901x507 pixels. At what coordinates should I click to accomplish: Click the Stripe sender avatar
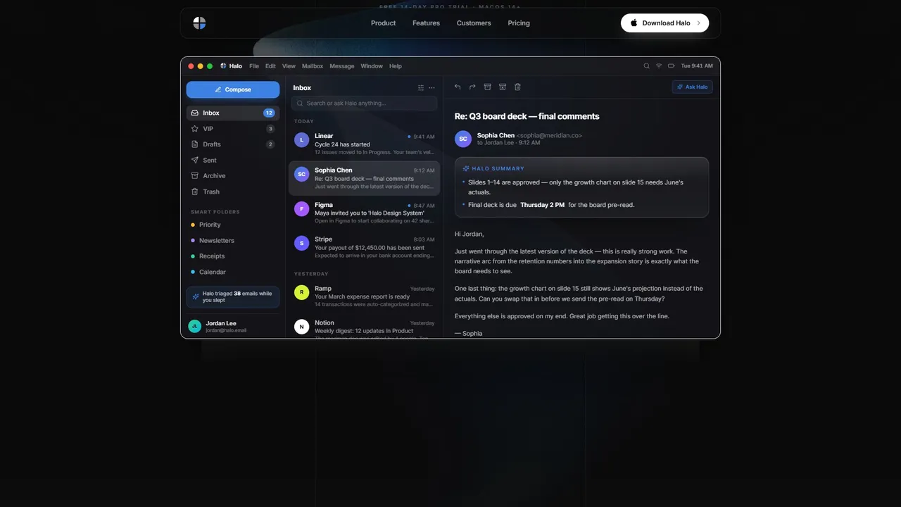302,243
